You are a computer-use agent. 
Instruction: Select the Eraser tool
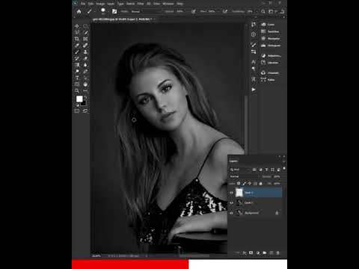(85, 58)
